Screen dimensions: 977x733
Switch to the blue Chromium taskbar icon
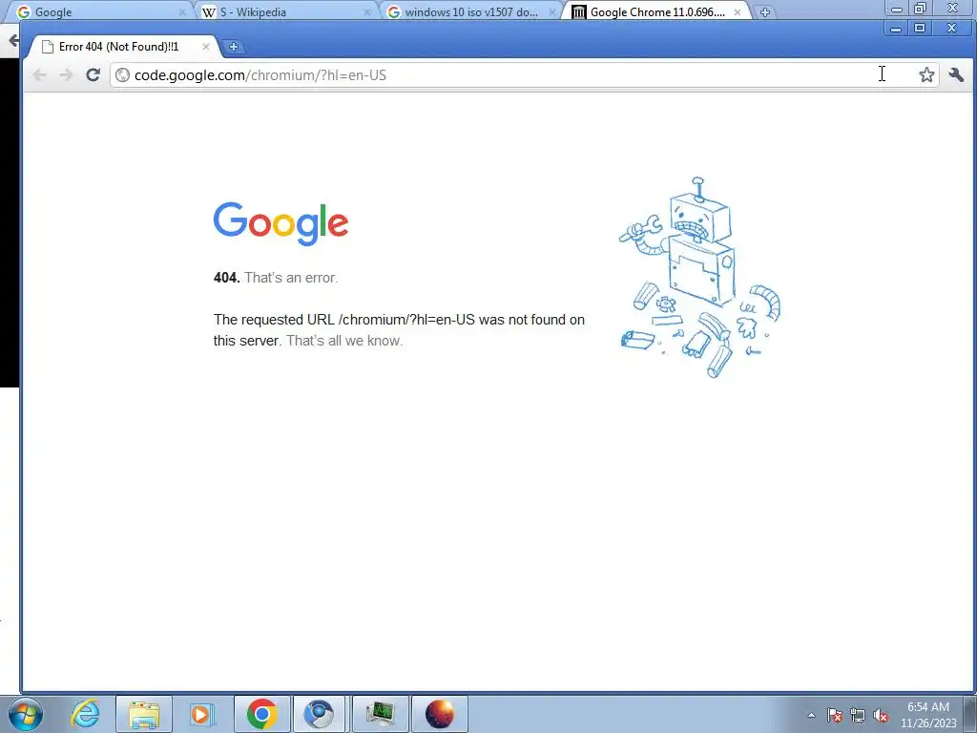[319, 714]
